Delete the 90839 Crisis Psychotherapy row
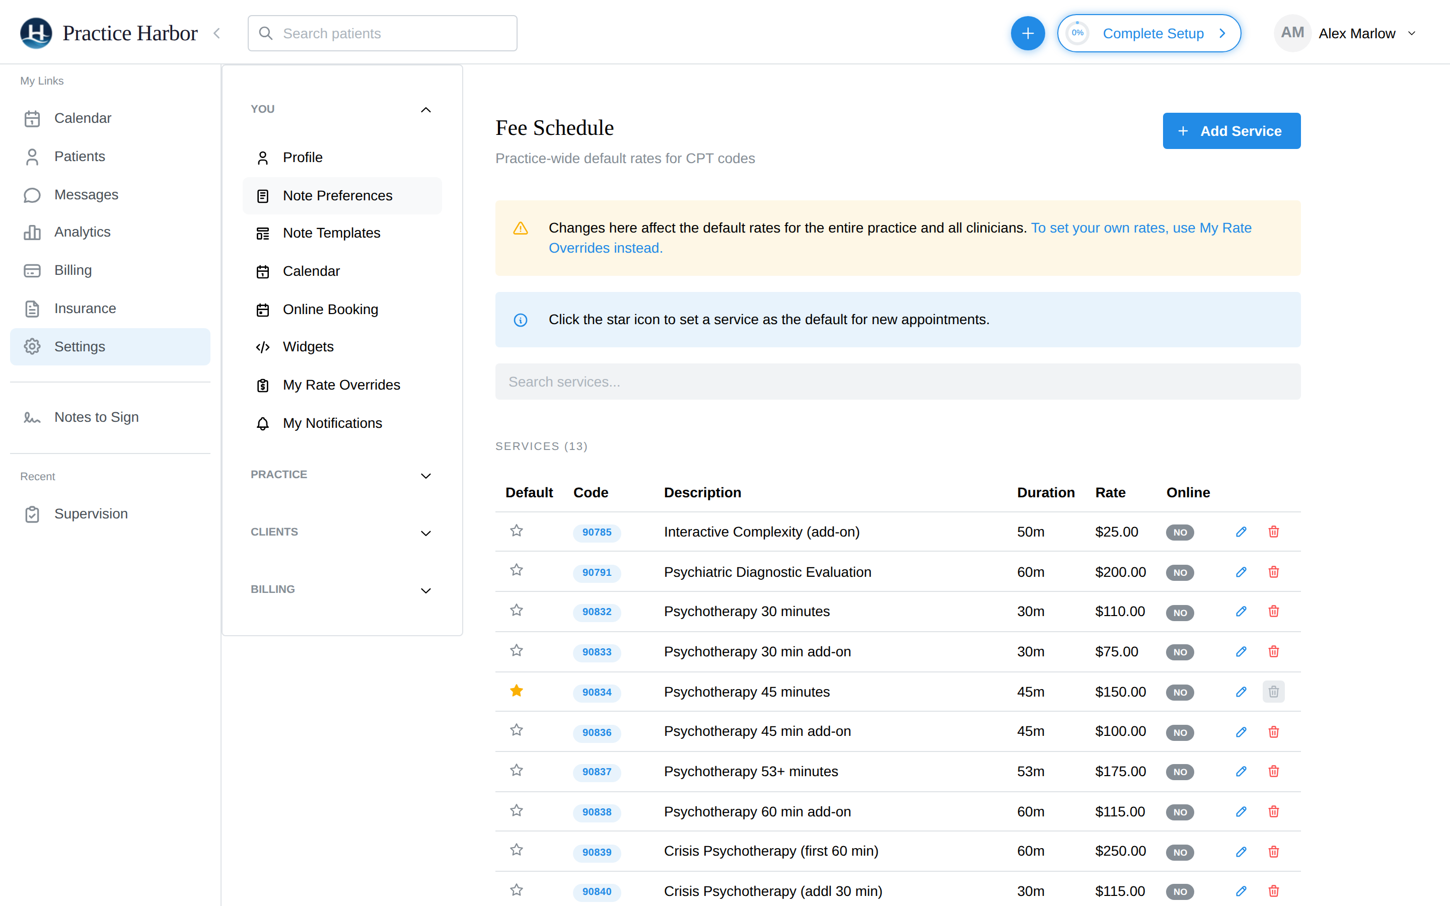The image size is (1450, 906). click(1273, 852)
